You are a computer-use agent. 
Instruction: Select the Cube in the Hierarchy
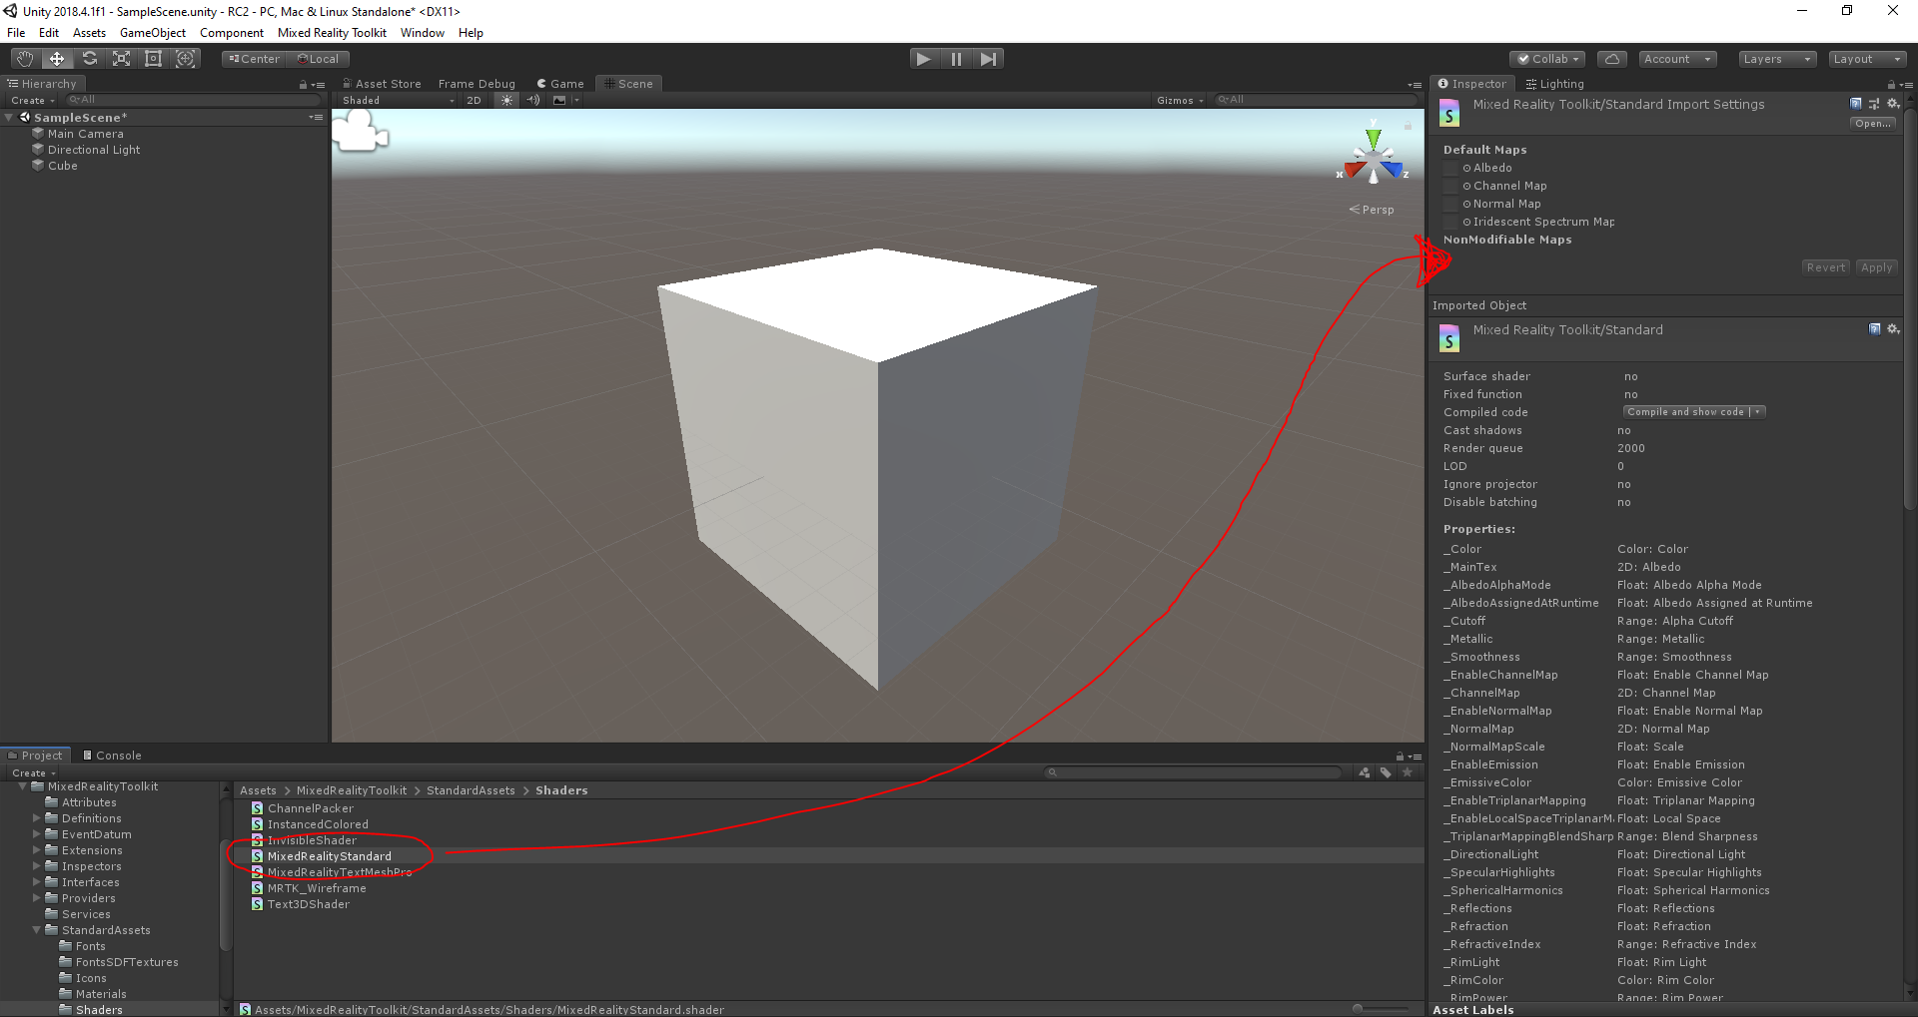pos(62,166)
